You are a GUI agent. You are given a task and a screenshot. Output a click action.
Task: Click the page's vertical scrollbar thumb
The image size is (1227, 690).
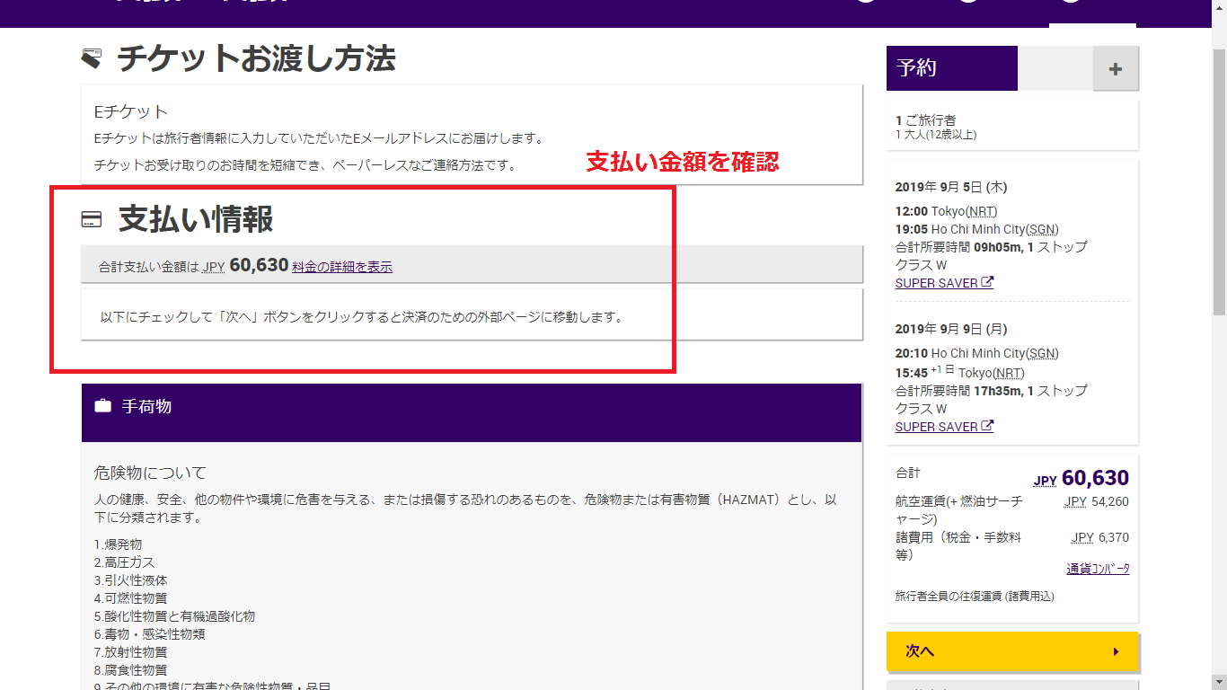[1219, 180]
